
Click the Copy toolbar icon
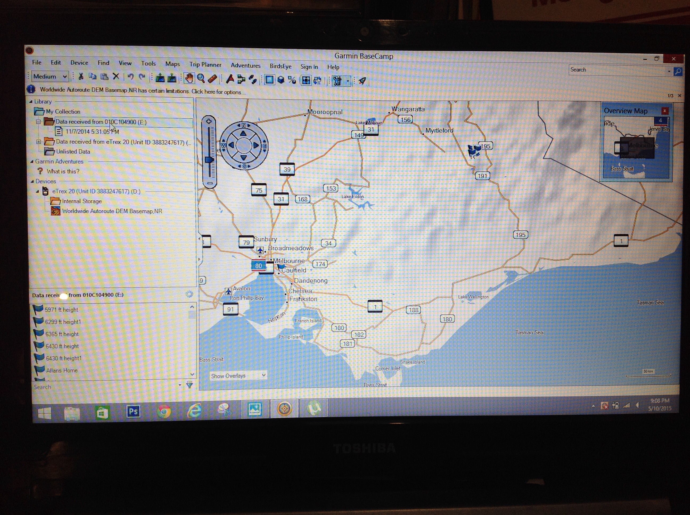tap(92, 76)
